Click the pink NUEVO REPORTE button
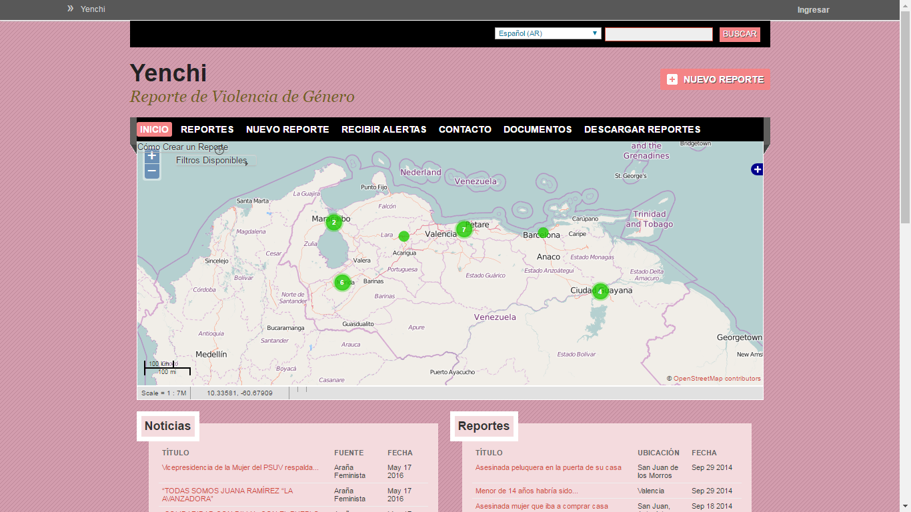 coord(715,79)
